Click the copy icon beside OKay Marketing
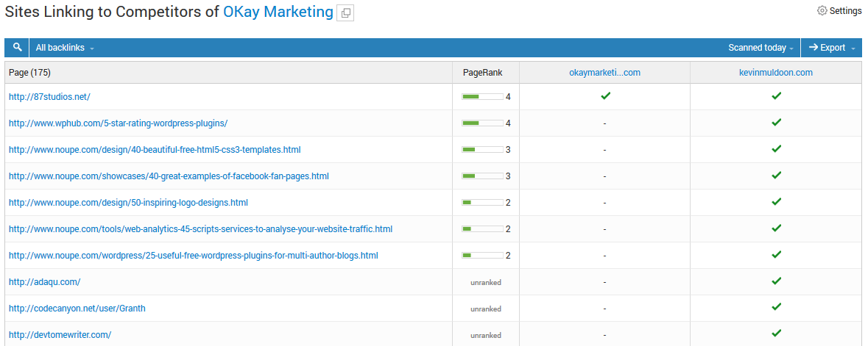 pyautogui.click(x=345, y=13)
